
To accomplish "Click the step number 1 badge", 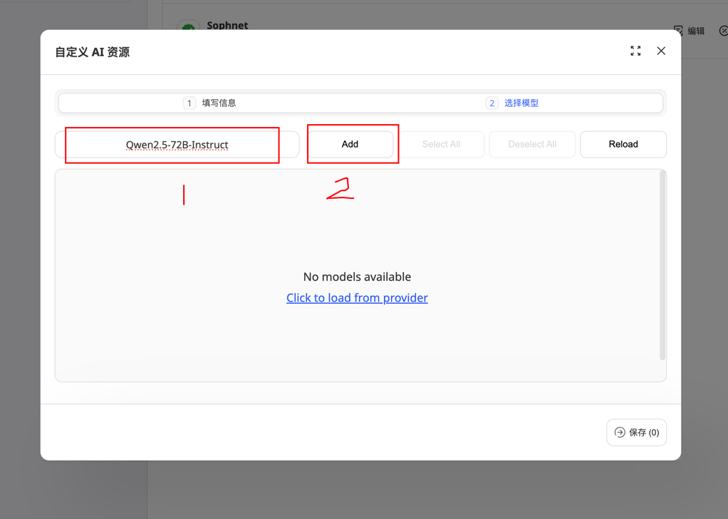I will pos(189,103).
